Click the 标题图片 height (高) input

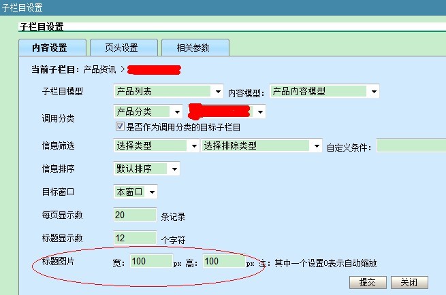click(x=223, y=262)
